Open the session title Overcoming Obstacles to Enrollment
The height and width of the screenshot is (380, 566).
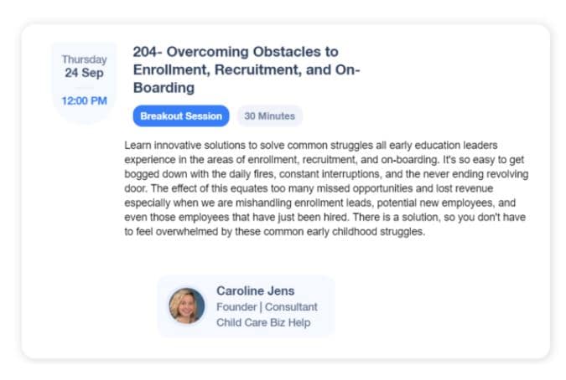(247, 69)
